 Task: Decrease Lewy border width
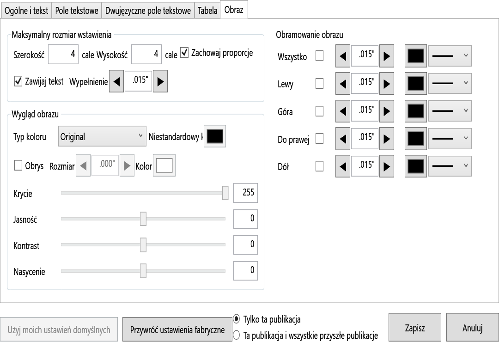(343, 84)
